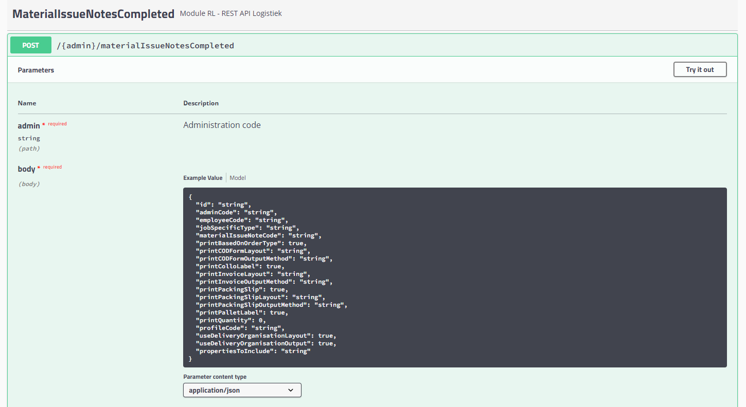Click the Name column header
This screenshot has height=407, width=746.
pos(27,103)
